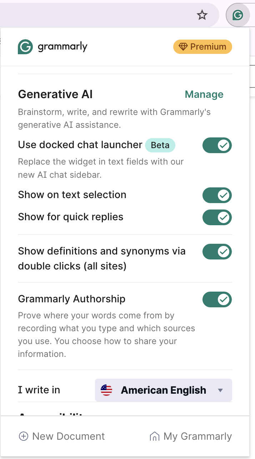Disable definitions and synonyms via double clicks

[x=217, y=252]
